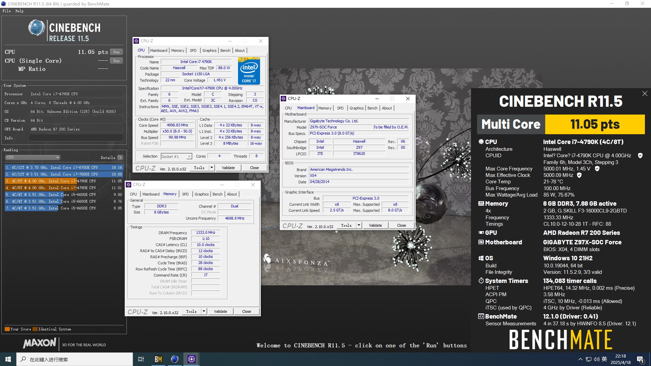
Task: Open Task View from taskbar
Action: (x=141, y=359)
